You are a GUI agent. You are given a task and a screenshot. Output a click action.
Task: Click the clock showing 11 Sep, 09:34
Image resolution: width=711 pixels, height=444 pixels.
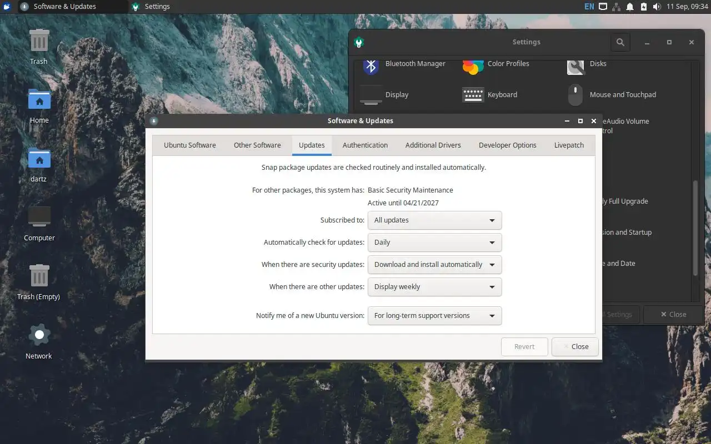[x=687, y=7]
